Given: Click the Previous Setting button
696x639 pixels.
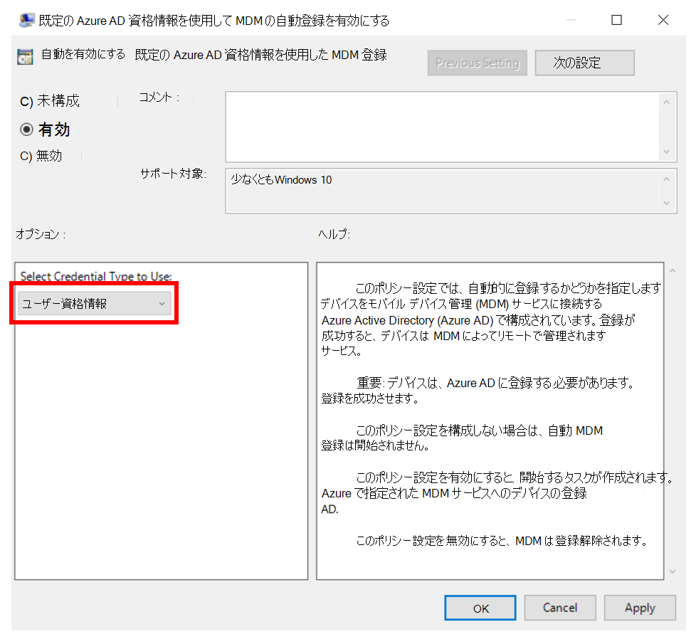Looking at the screenshot, I should (478, 63).
